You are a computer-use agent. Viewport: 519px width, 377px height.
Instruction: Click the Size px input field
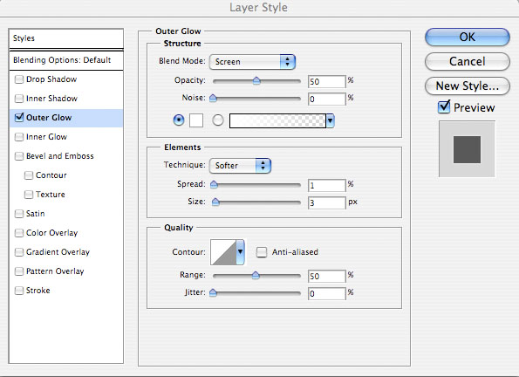coord(327,202)
